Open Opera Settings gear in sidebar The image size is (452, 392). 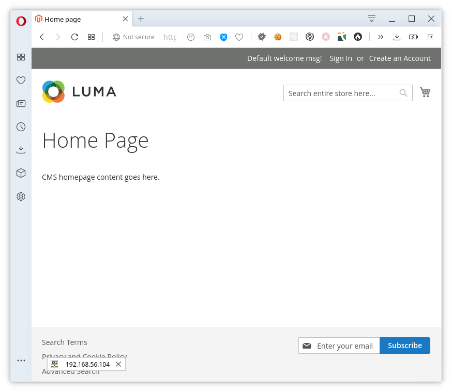(x=21, y=196)
